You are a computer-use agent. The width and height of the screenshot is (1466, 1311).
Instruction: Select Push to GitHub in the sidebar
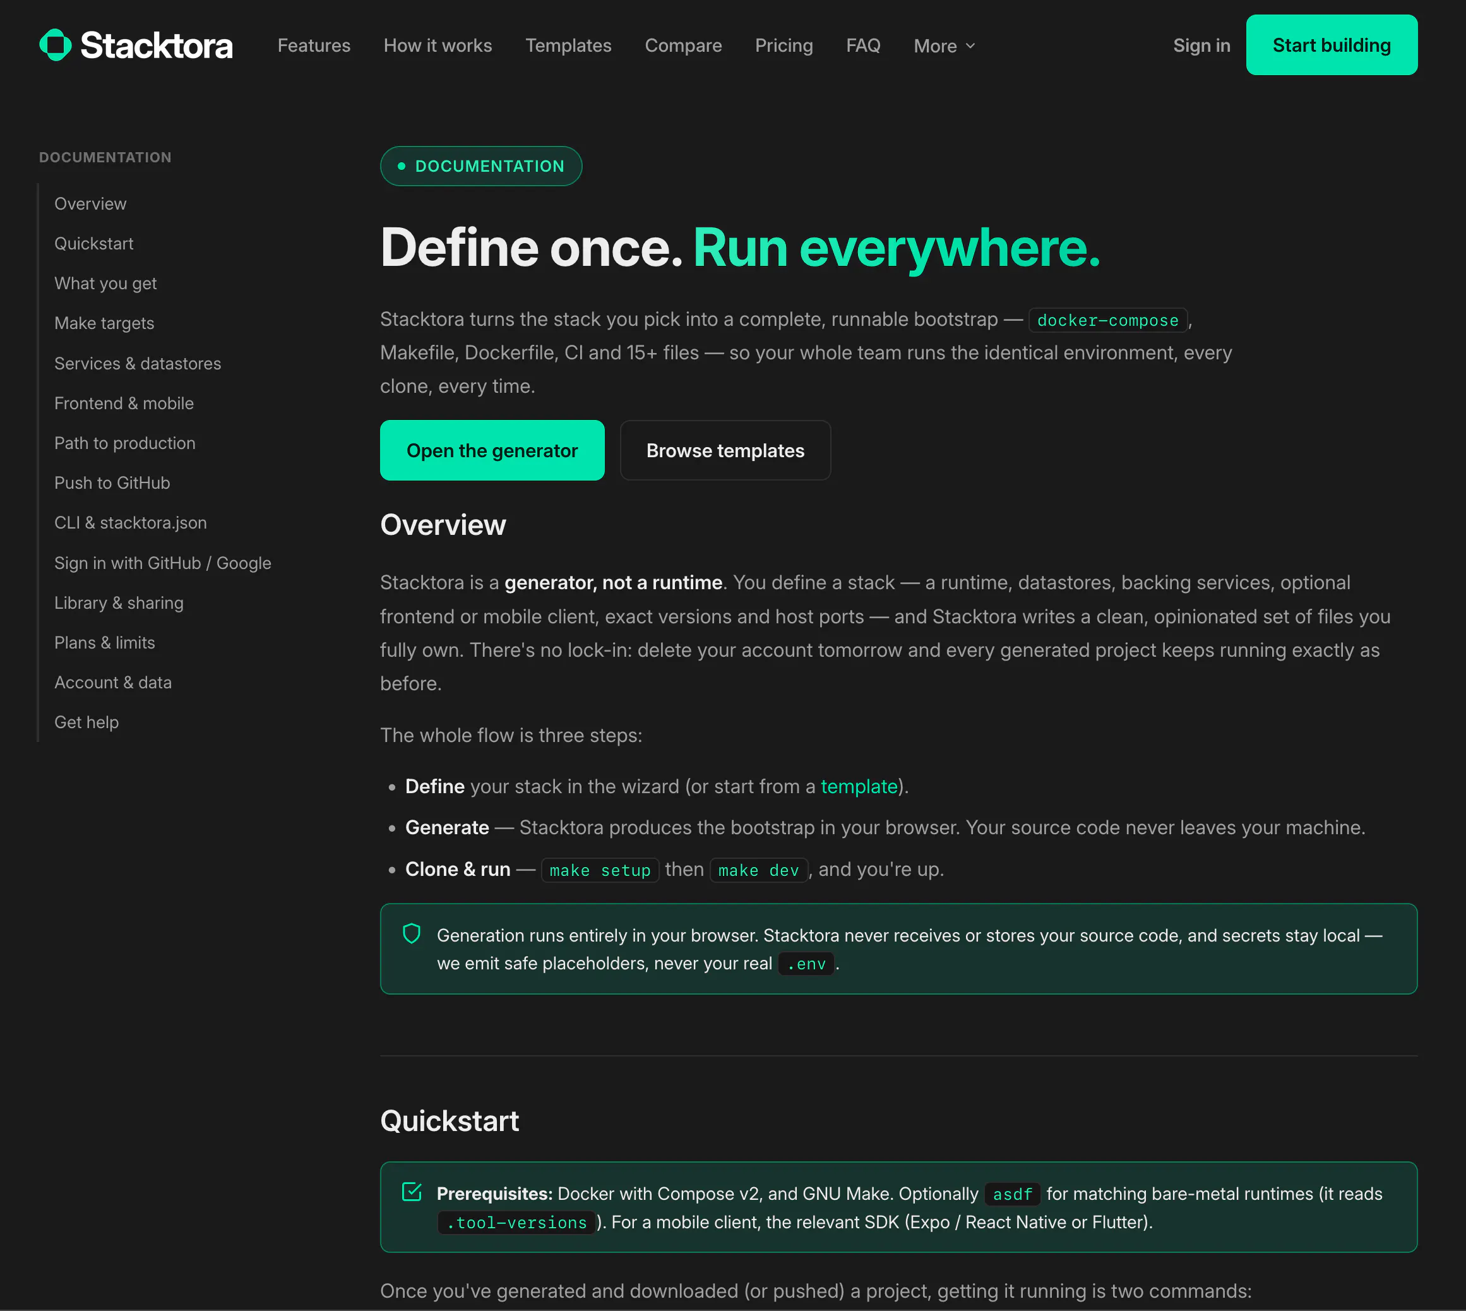[112, 482]
